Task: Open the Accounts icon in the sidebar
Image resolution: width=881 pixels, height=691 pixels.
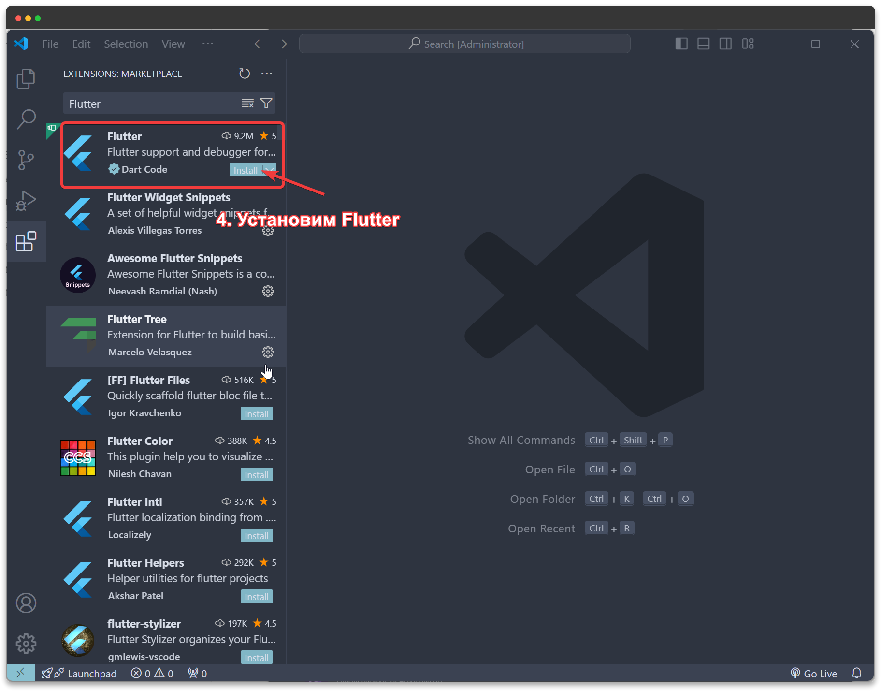Action: click(x=26, y=603)
